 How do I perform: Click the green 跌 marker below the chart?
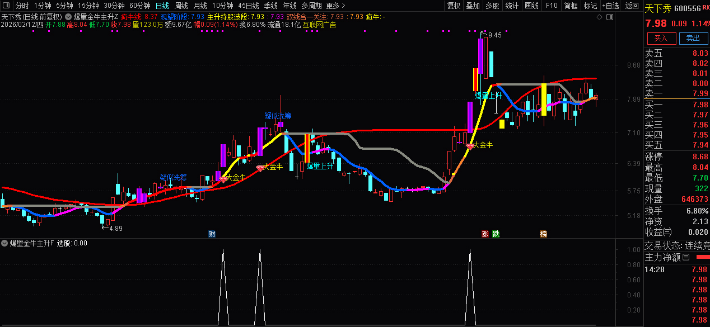(496, 234)
